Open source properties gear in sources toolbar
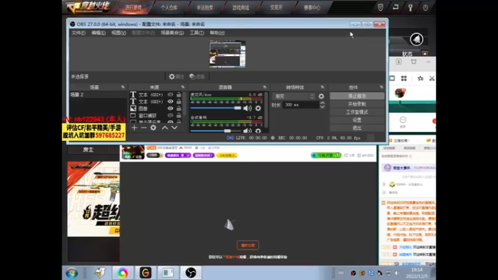Image resolution: width=498 pixels, height=280 pixels. [x=153, y=128]
